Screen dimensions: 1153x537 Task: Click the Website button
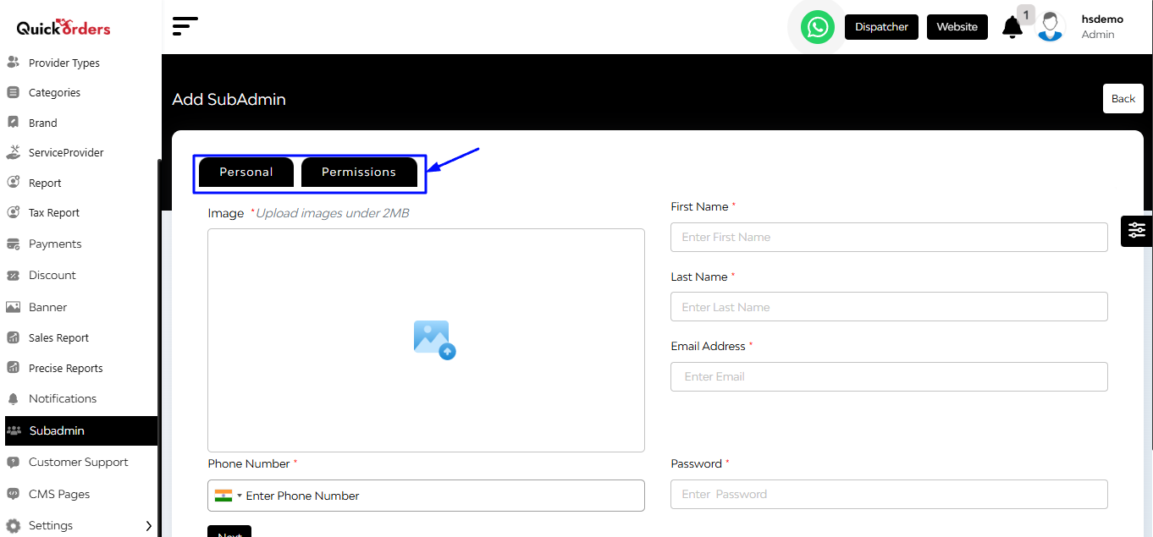tap(957, 27)
